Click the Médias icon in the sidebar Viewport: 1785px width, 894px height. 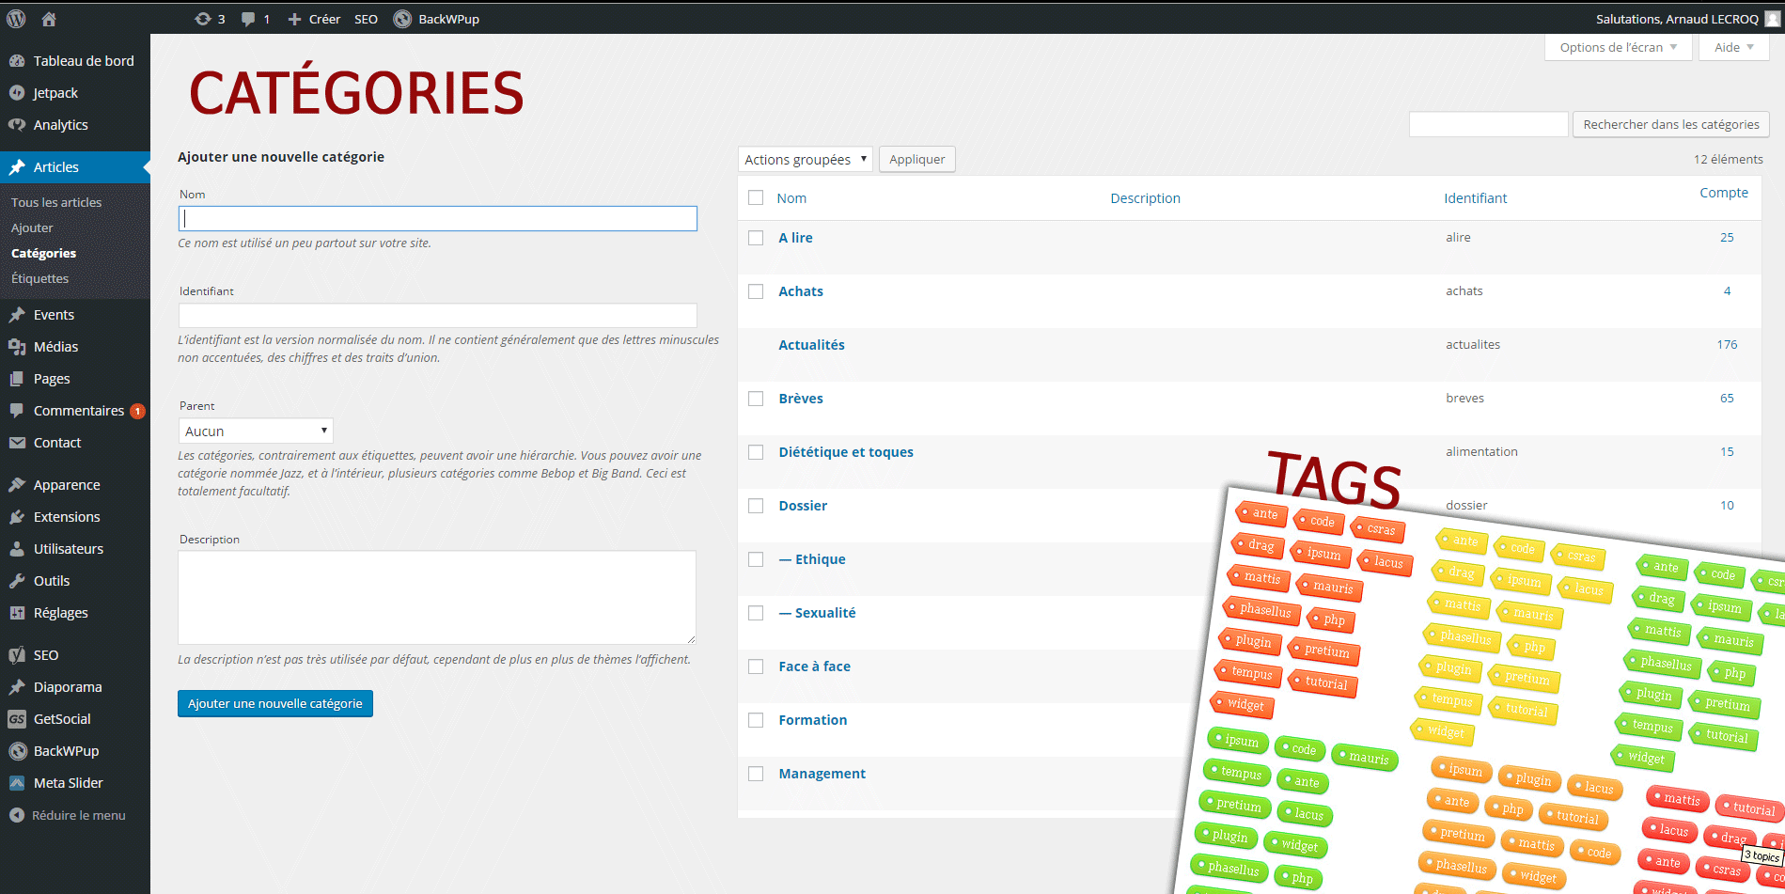click(x=17, y=347)
